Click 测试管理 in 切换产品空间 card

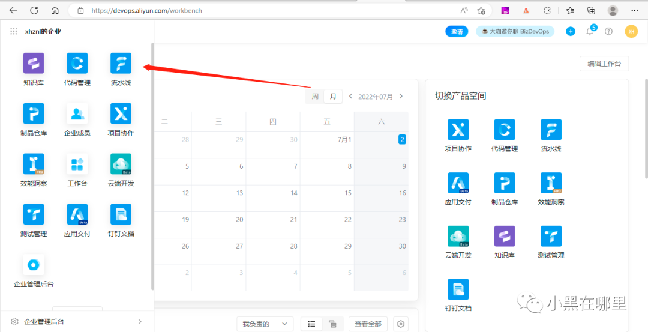pos(551,243)
